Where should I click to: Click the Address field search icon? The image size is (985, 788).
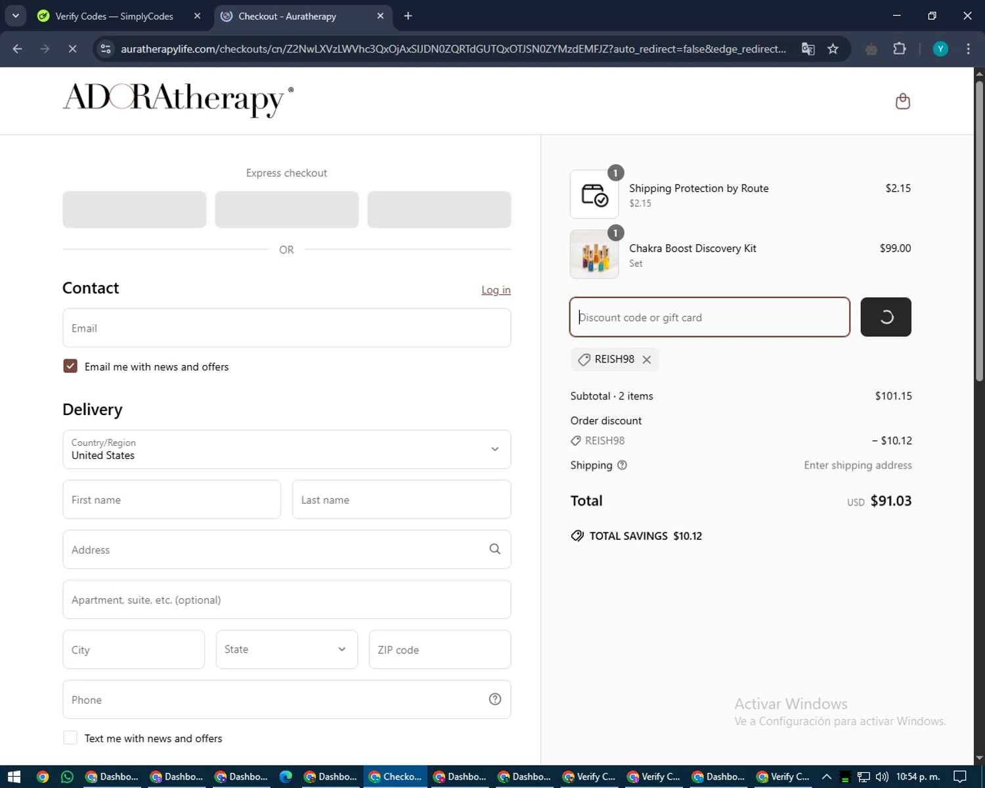(x=495, y=550)
